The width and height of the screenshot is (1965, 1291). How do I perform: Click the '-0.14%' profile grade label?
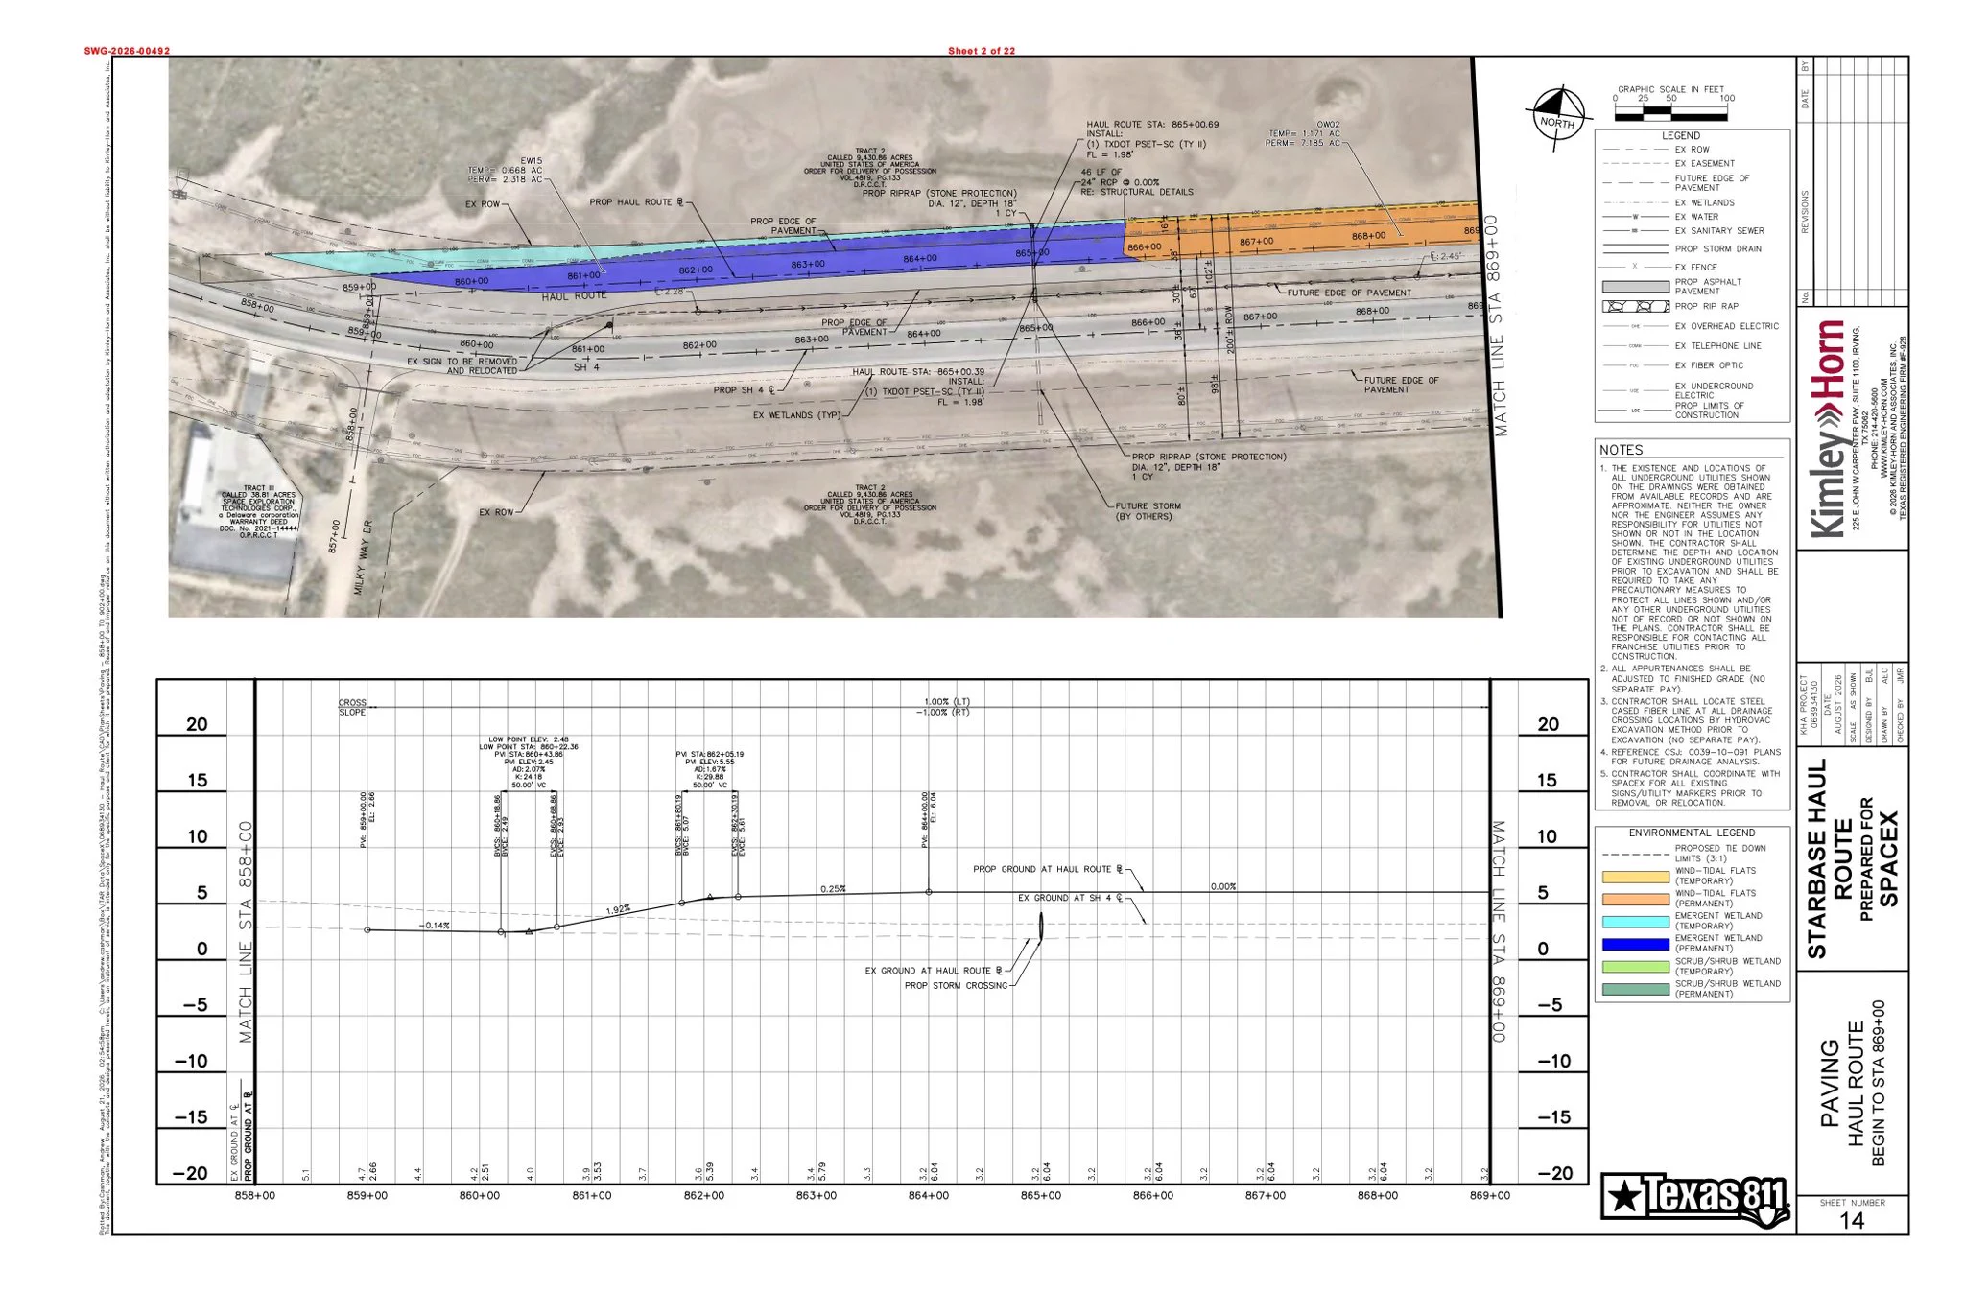(x=436, y=926)
